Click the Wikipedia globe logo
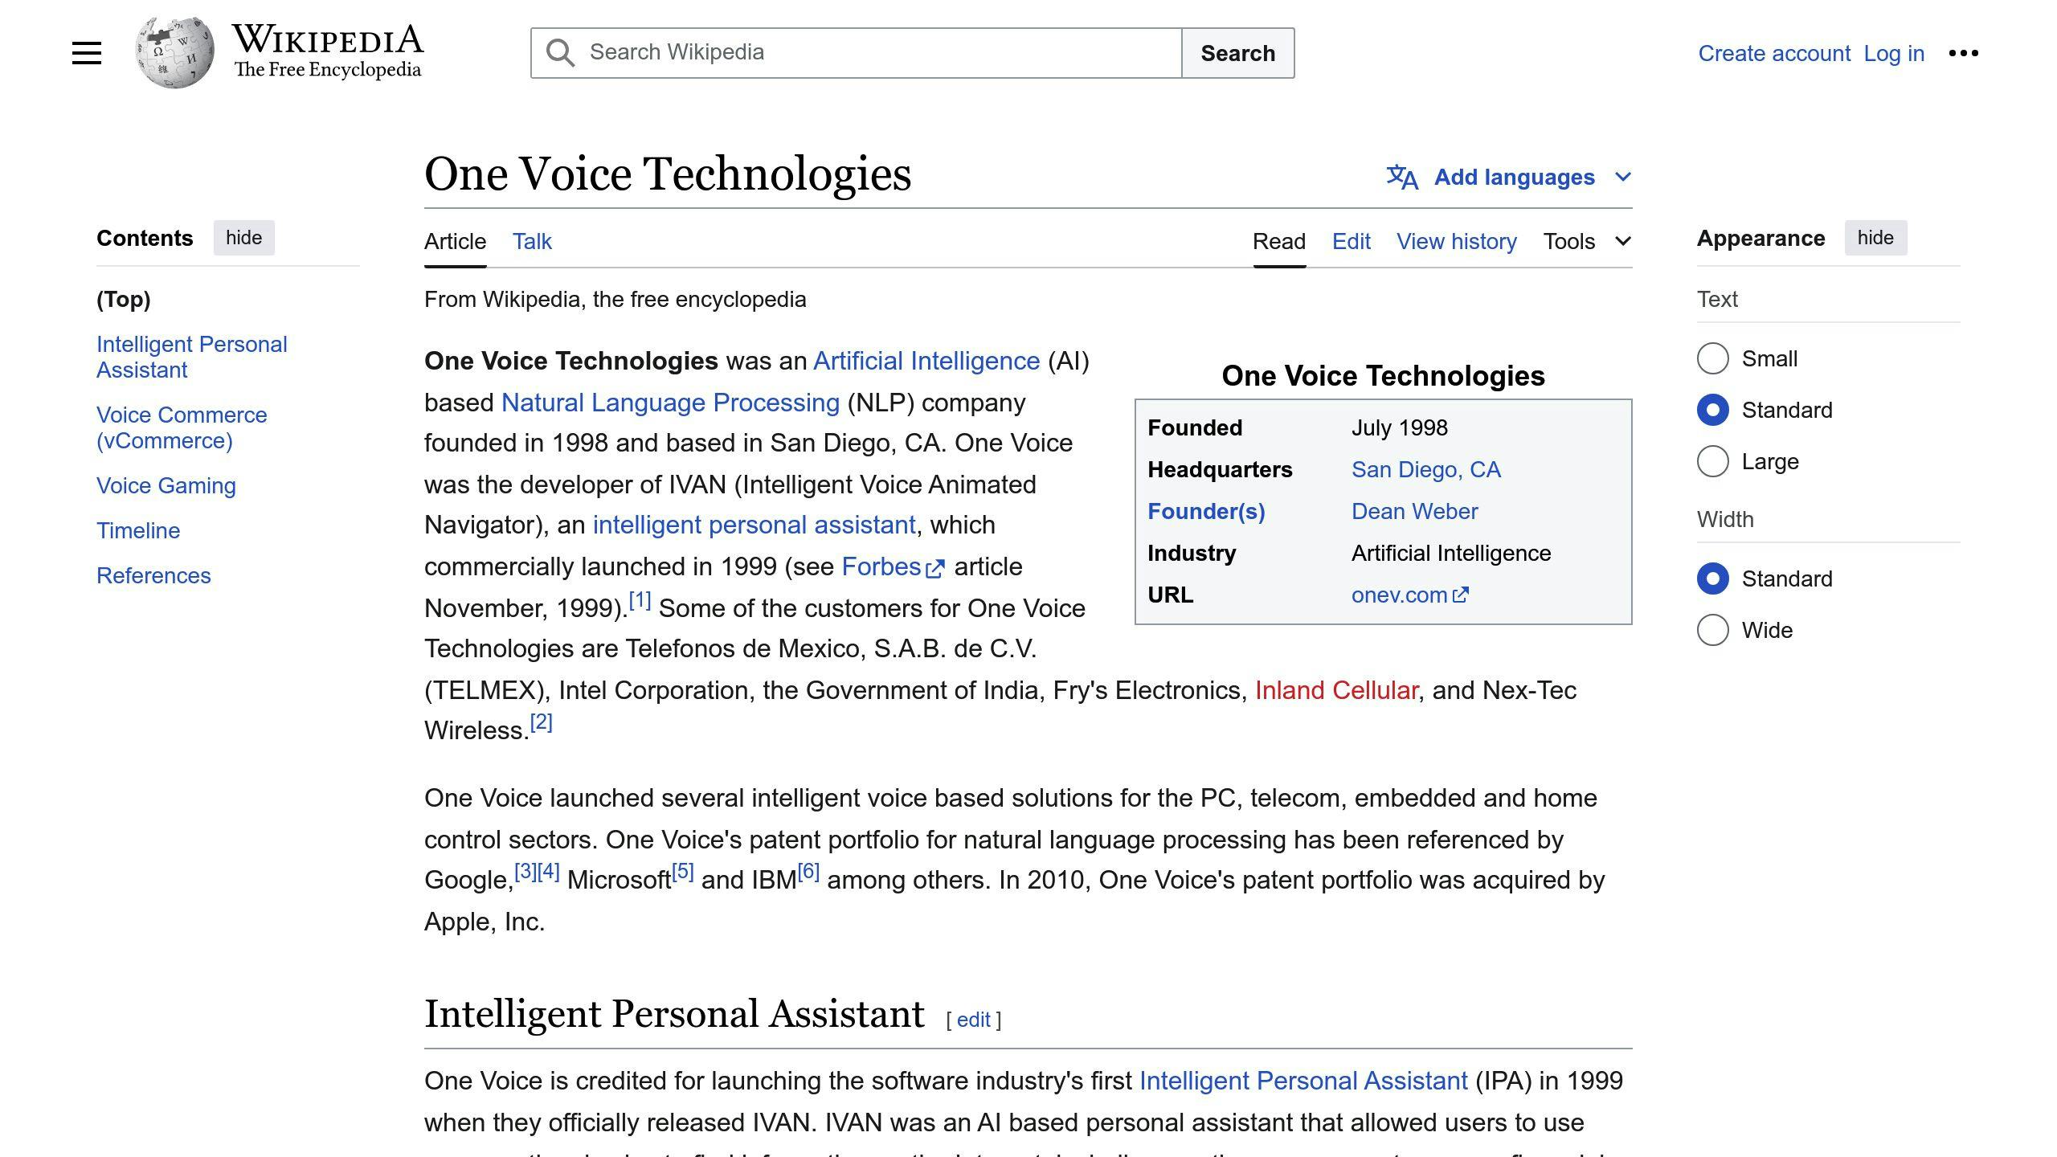The width and height of the screenshot is (2057, 1157). tap(174, 53)
